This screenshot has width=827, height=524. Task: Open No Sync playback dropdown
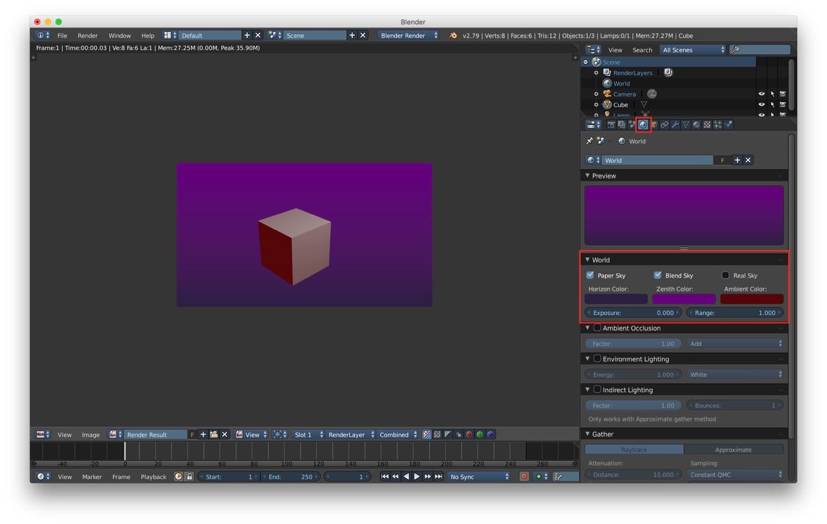click(479, 477)
